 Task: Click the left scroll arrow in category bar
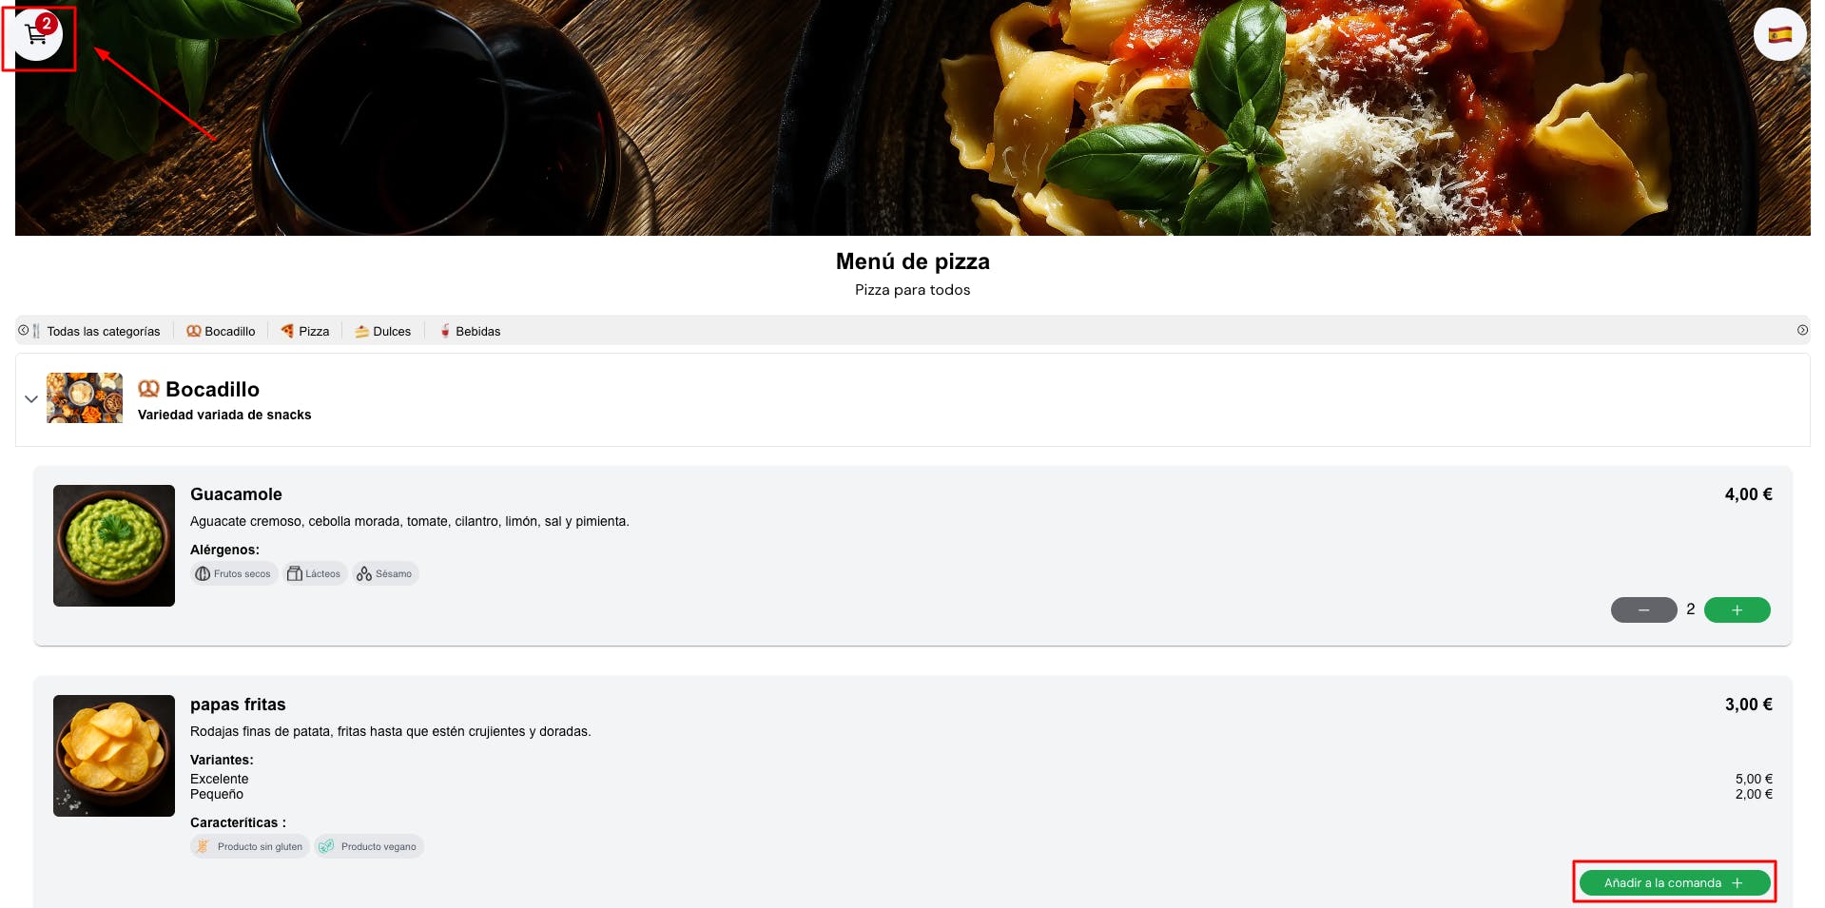coord(24,331)
